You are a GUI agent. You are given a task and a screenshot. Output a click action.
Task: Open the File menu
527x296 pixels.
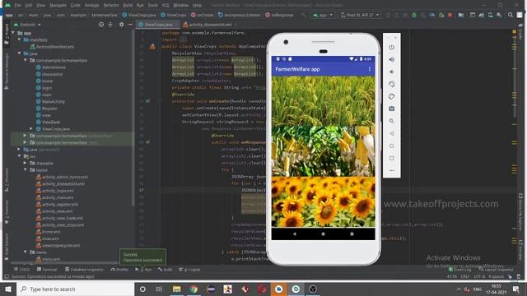coord(17,6)
